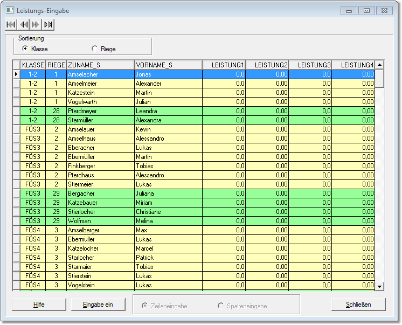This screenshot has height=325, width=402.
Task: Select Riege sorting radio button
Action: click(x=94, y=49)
